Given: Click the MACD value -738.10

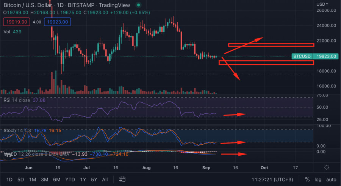Looking at the screenshot, I should (x=99, y=154).
